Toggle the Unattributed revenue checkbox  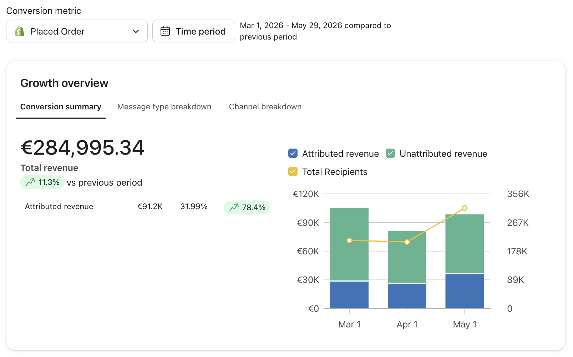pyautogui.click(x=390, y=153)
